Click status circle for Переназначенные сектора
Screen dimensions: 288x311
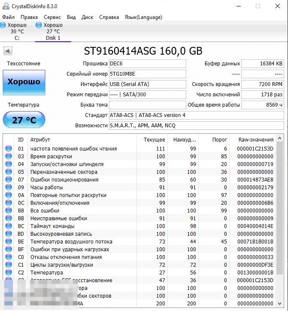(x=9, y=172)
